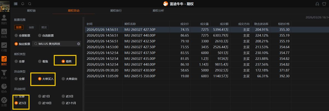329x111 pixels.
Task: Go to the 行情 quotes sidebar icon
Action: click(x=4, y=47)
